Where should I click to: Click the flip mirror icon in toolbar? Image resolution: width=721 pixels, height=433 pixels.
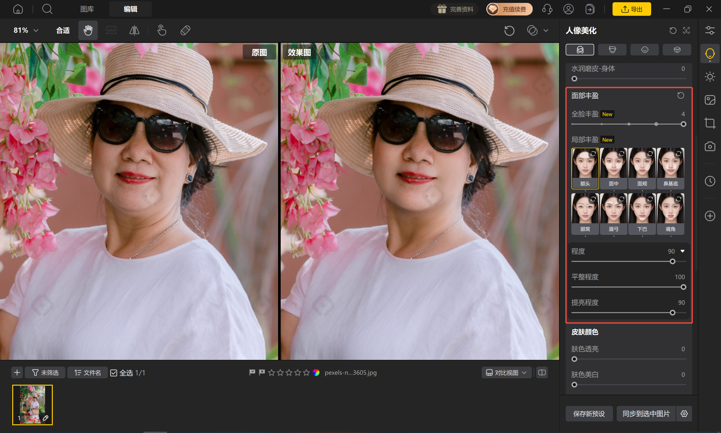tap(134, 30)
